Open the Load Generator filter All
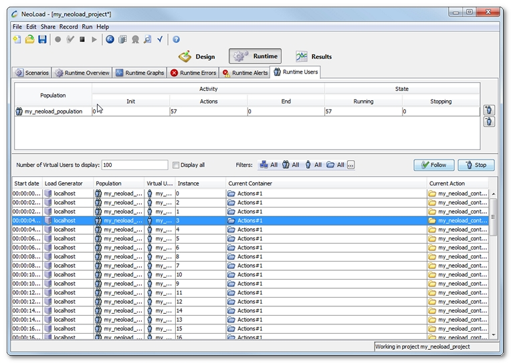The height and width of the screenshot is (363, 511). click(268, 165)
